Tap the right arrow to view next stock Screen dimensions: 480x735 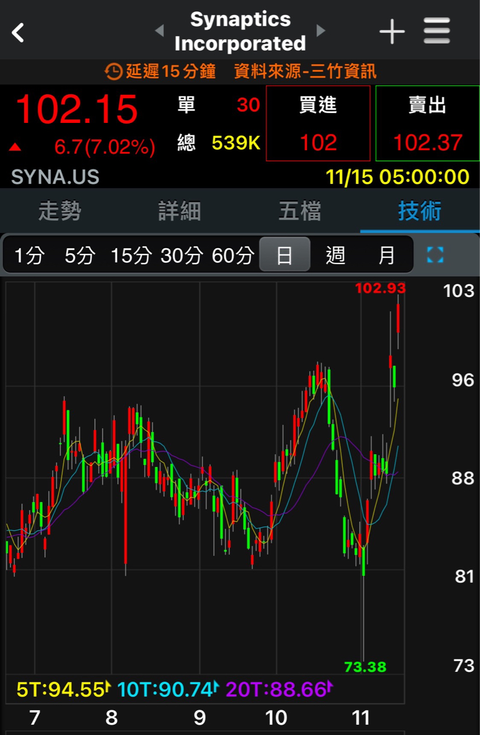click(x=321, y=31)
